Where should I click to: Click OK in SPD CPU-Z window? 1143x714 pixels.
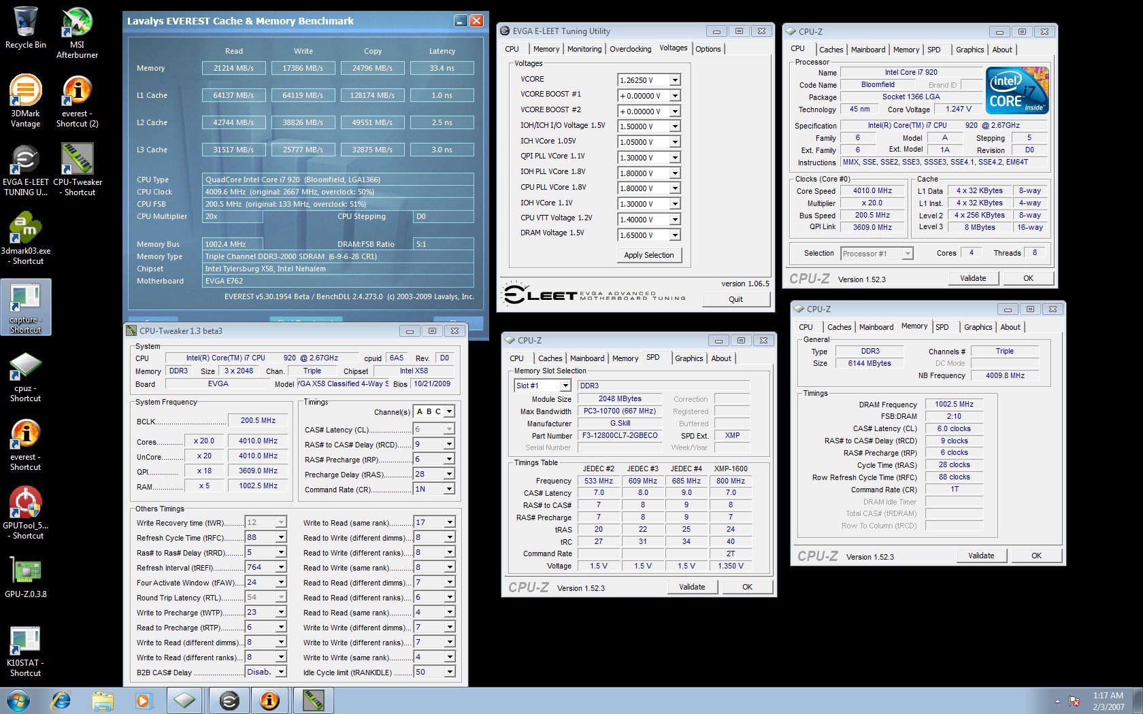click(747, 587)
